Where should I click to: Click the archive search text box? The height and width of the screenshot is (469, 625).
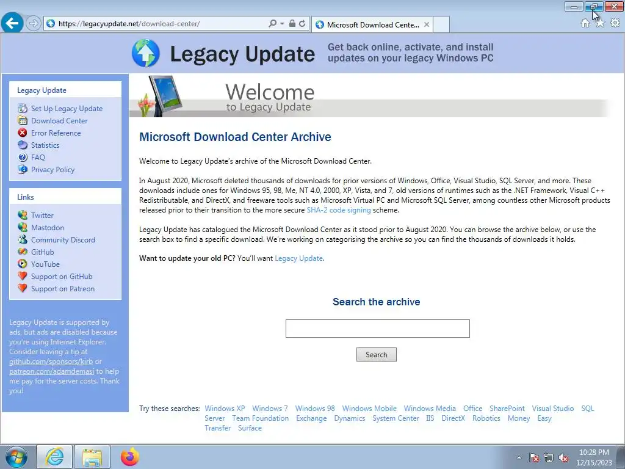(377, 328)
